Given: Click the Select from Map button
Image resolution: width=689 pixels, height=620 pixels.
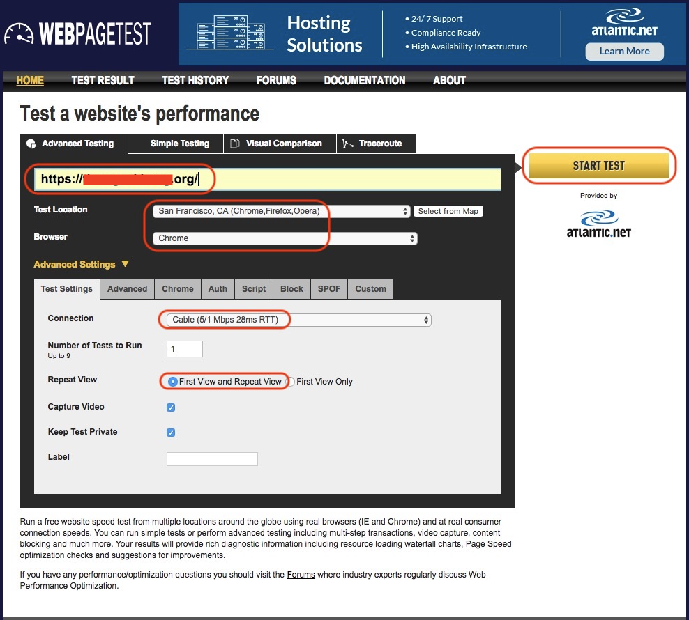Looking at the screenshot, I should [x=448, y=211].
